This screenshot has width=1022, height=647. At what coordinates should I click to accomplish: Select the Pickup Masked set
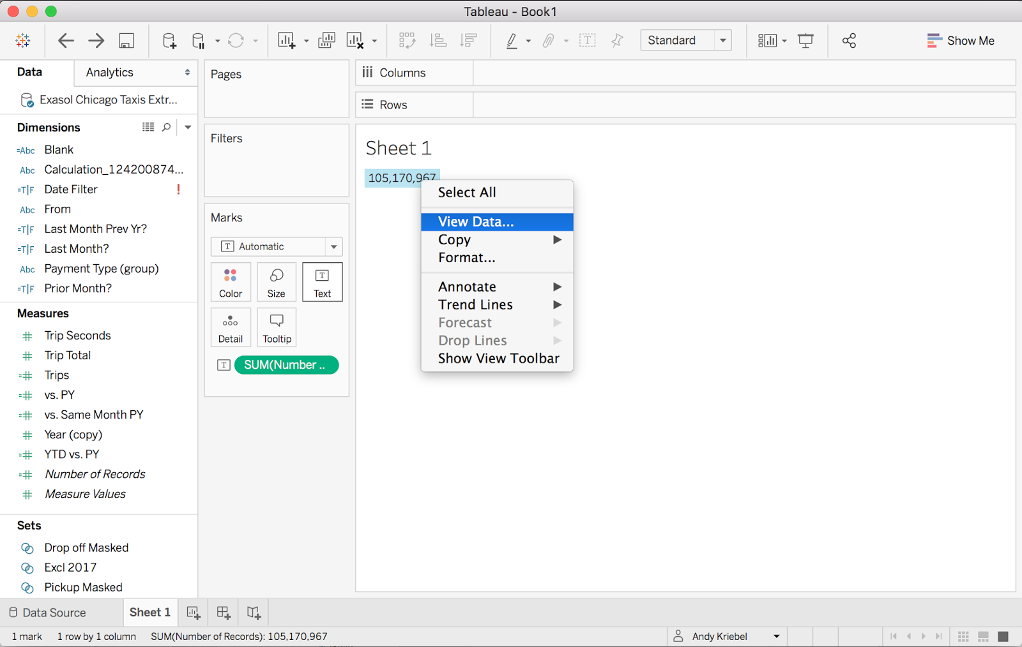(x=83, y=588)
